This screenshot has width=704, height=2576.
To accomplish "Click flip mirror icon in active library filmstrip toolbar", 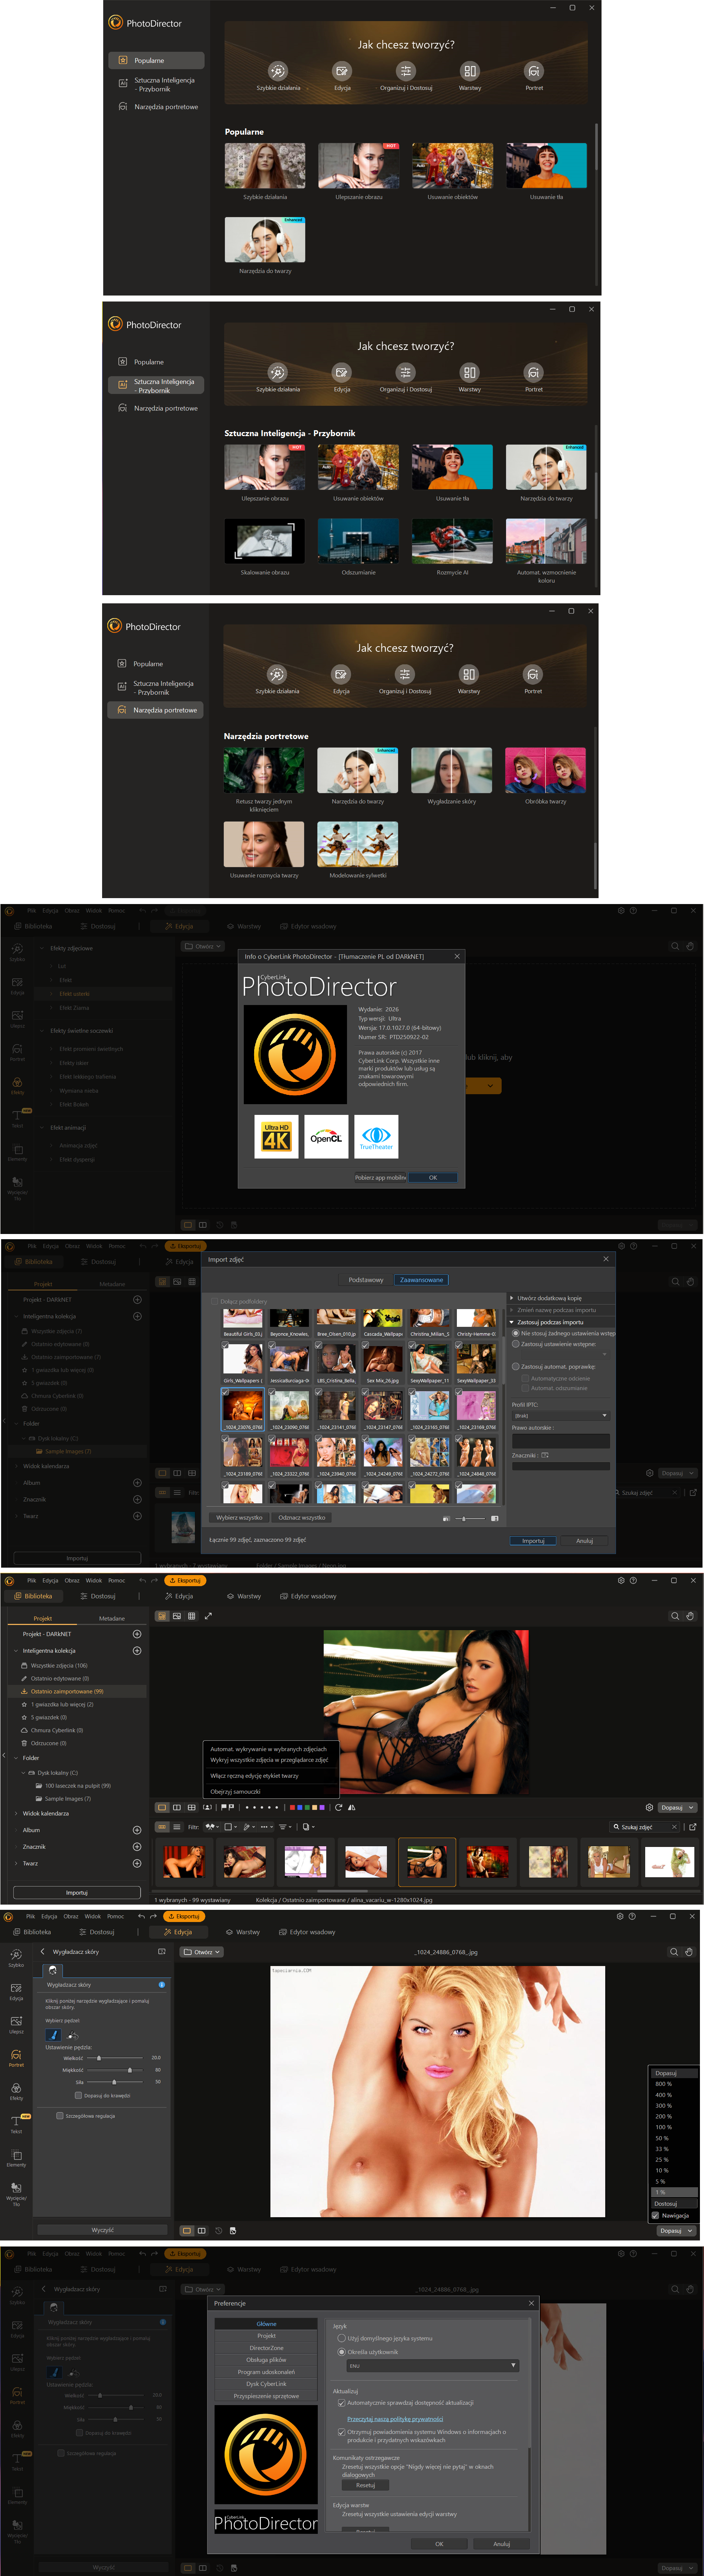I will 352,1807.
